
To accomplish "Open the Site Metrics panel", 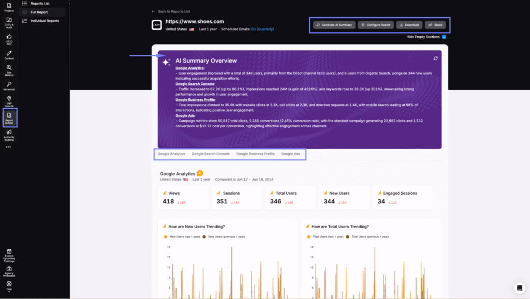I will (8, 71).
